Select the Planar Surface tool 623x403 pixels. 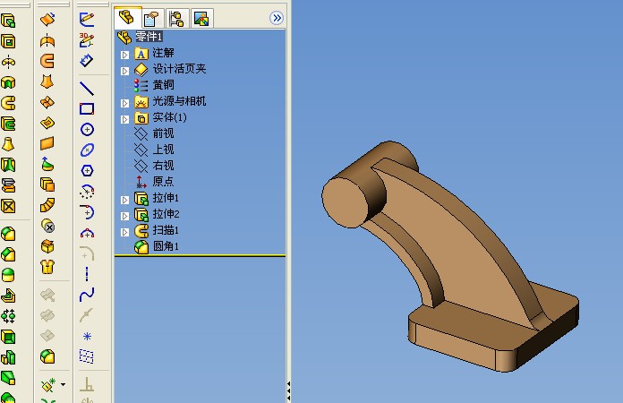tap(47, 143)
